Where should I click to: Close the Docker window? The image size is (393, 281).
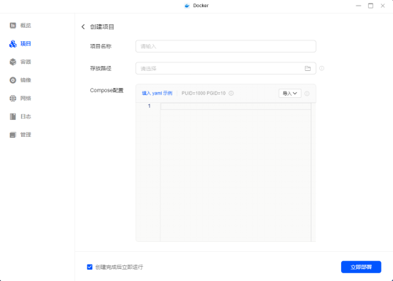382,6
